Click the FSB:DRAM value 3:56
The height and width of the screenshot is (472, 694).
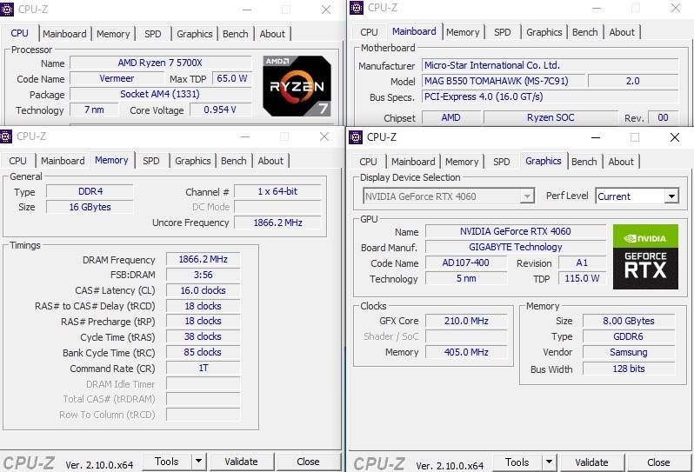204,276
